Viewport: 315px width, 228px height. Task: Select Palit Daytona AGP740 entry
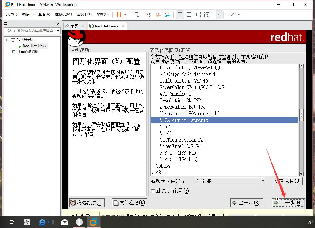[x=224, y=81]
